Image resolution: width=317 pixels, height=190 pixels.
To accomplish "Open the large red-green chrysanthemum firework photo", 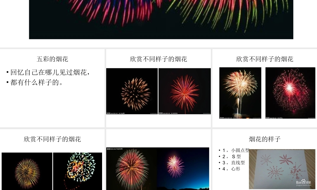I will (132, 169).
